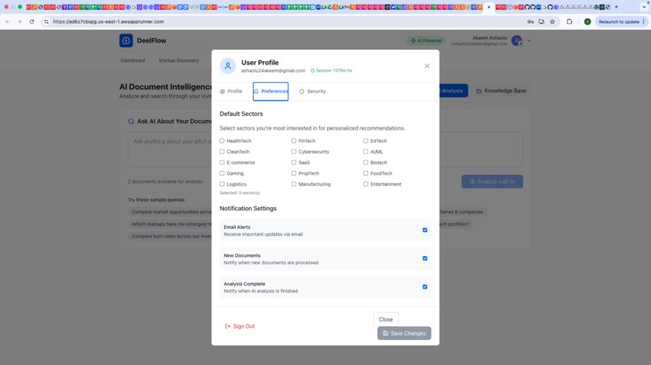Viewport: 651px width, 365px height.
Task: Check the Biotech sector
Action: point(365,163)
